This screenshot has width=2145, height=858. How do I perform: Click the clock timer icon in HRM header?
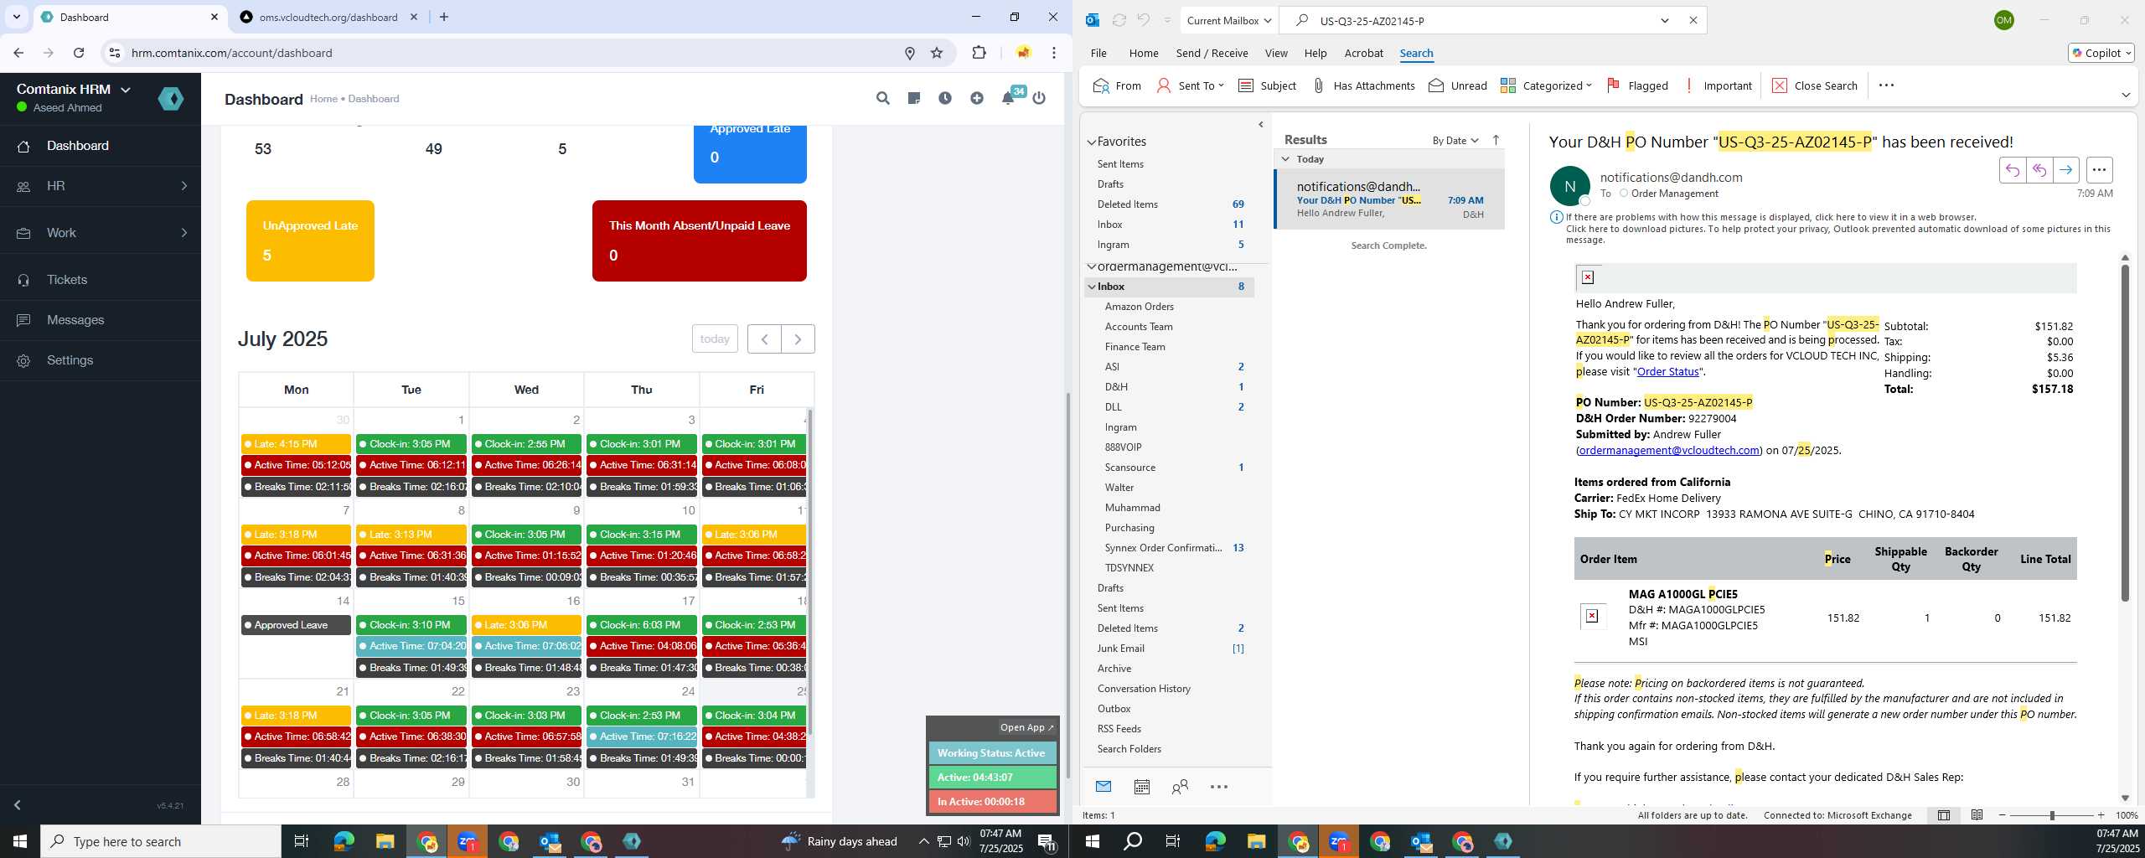[945, 98]
